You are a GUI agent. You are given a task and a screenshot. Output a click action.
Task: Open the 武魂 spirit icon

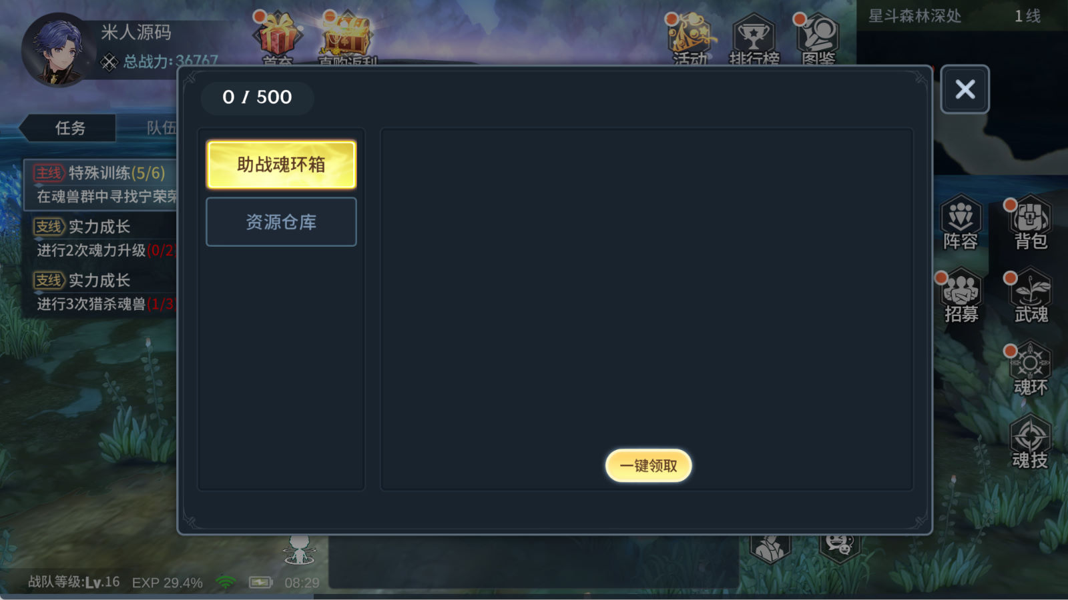click(x=1031, y=296)
